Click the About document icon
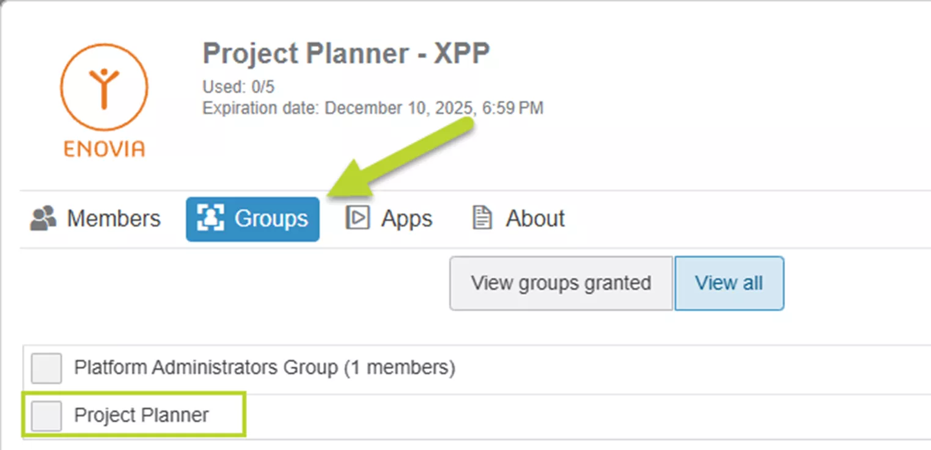Viewport: 931px width, 450px height. [x=482, y=218]
